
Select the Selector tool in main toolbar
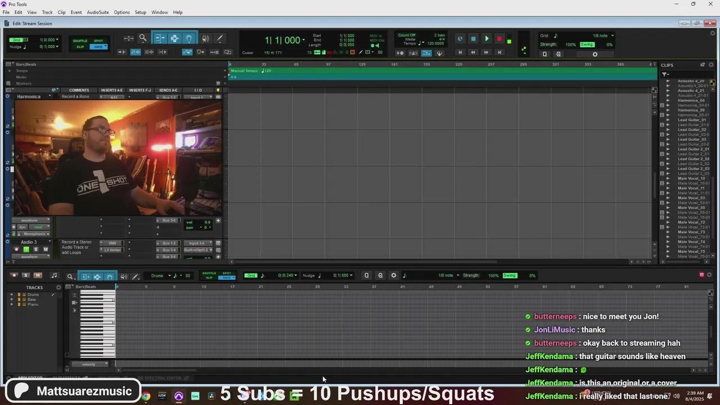[174, 38]
